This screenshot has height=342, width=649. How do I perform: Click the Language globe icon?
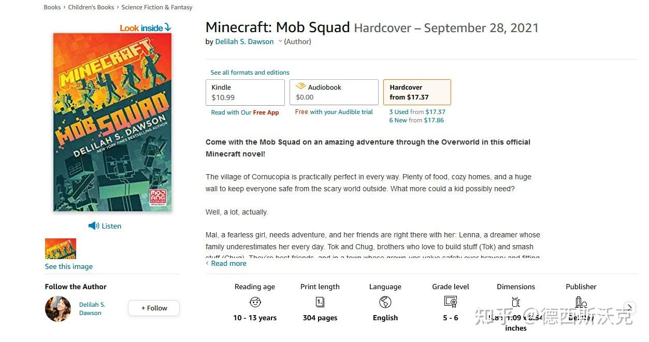[385, 302]
